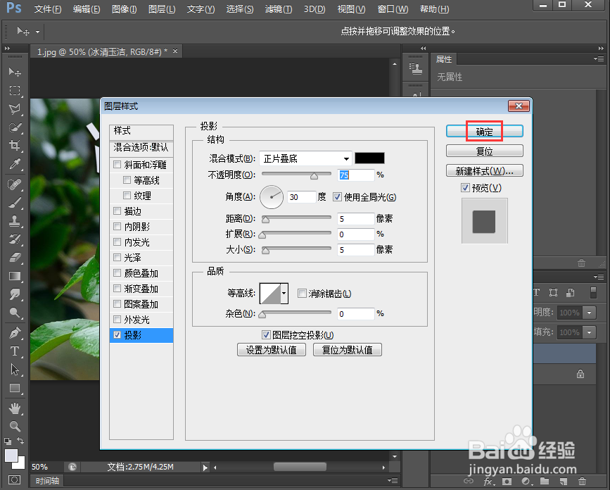Click the 角度 dial control
610x490 pixels.
(271, 197)
